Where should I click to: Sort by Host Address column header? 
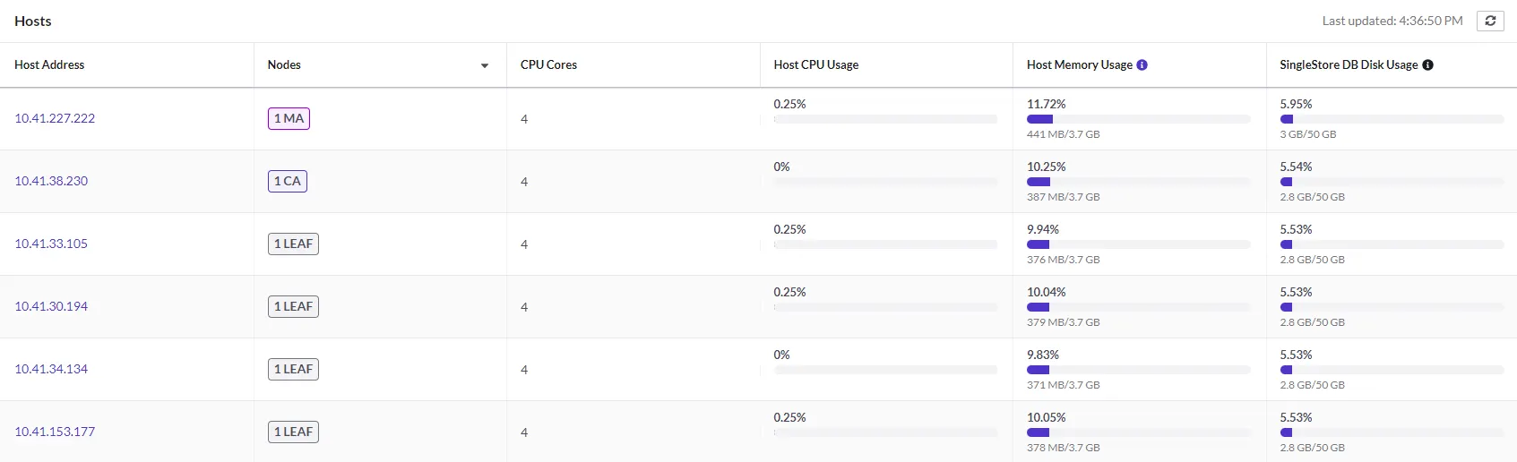pos(49,64)
